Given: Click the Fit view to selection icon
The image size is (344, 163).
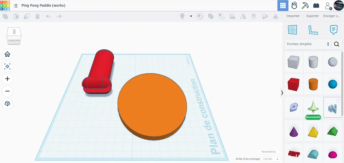Looking at the screenshot, I should pos(7,67).
